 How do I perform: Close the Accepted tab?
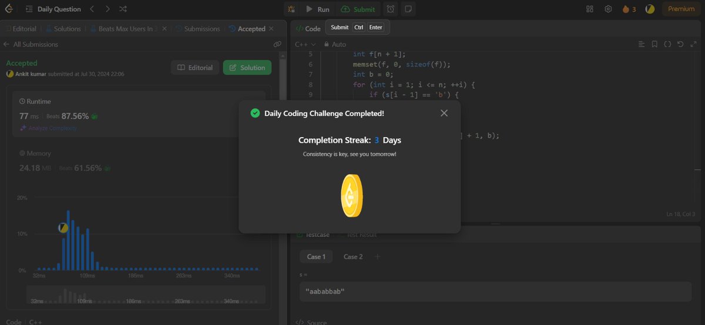coord(272,28)
